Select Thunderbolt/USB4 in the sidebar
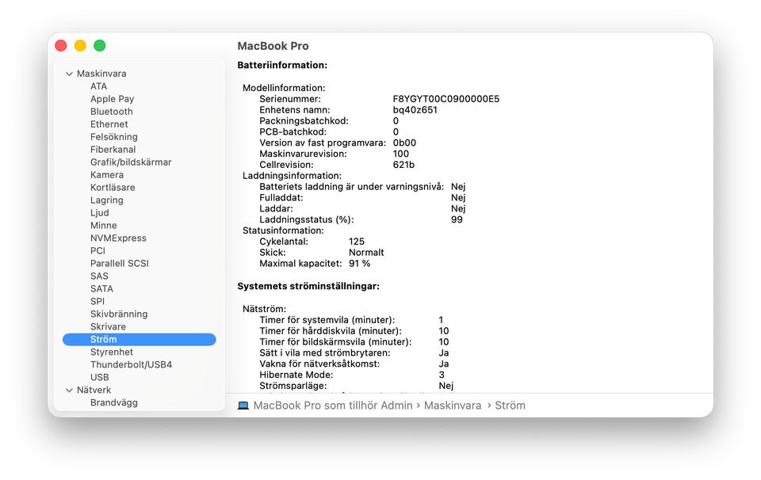Image resolution: width=761 pixels, height=480 pixels. coord(131,364)
